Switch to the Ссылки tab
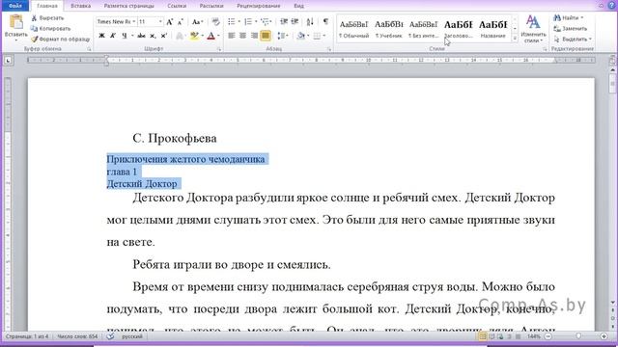The width and height of the screenshot is (618, 347). pos(177,6)
